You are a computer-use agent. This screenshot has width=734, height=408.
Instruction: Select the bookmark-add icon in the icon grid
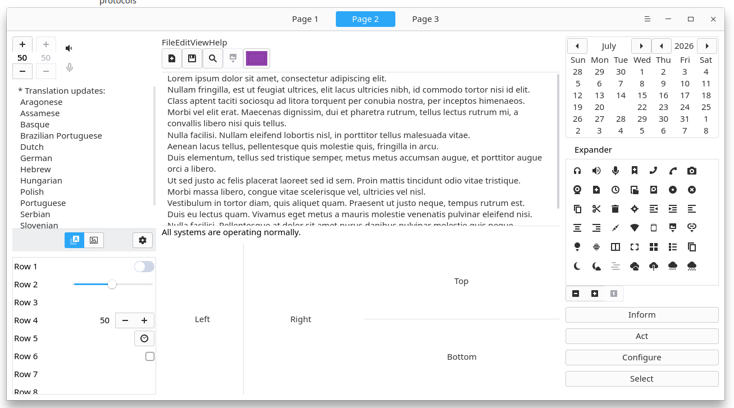635,171
